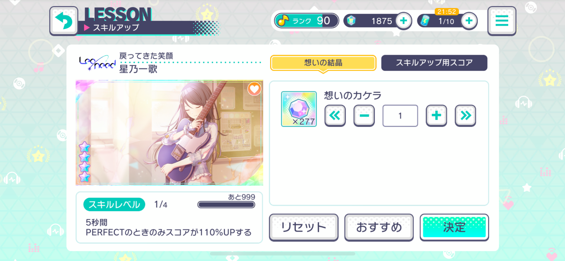Decrease 想いのカケラ quantity by one

pyautogui.click(x=364, y=116)
